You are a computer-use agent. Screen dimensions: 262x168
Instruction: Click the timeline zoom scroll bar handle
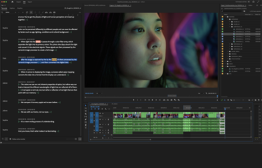click(x=150, y=140)
